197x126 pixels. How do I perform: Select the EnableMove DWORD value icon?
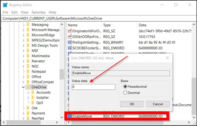(70, 116)
